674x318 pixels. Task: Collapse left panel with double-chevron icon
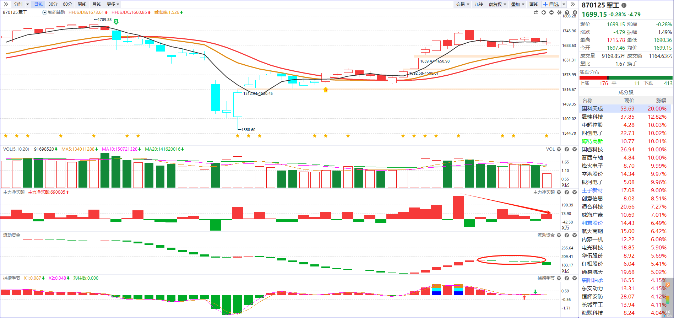click(x=6, y=4)
